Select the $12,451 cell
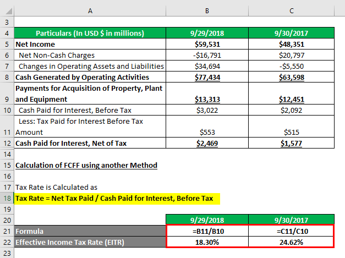Image resolution: width=345 pixels, height=258 pixels. click(x=291, y=94)
